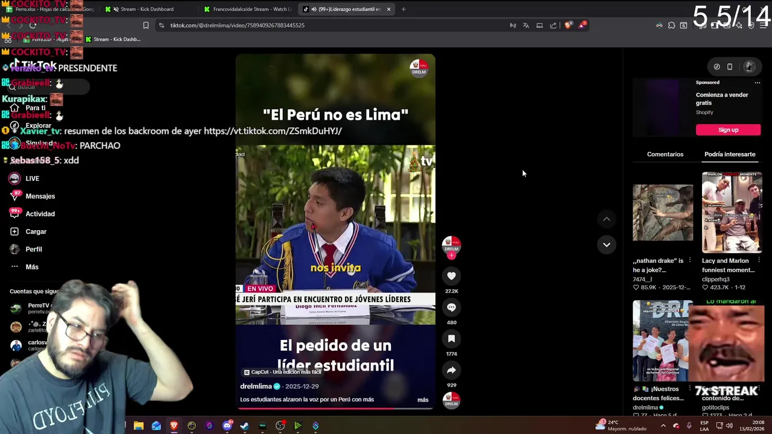Click the Shopify Sign up button
Viewport: 772px width, 434px height.
pyautogui.click(x=728, y=130)
